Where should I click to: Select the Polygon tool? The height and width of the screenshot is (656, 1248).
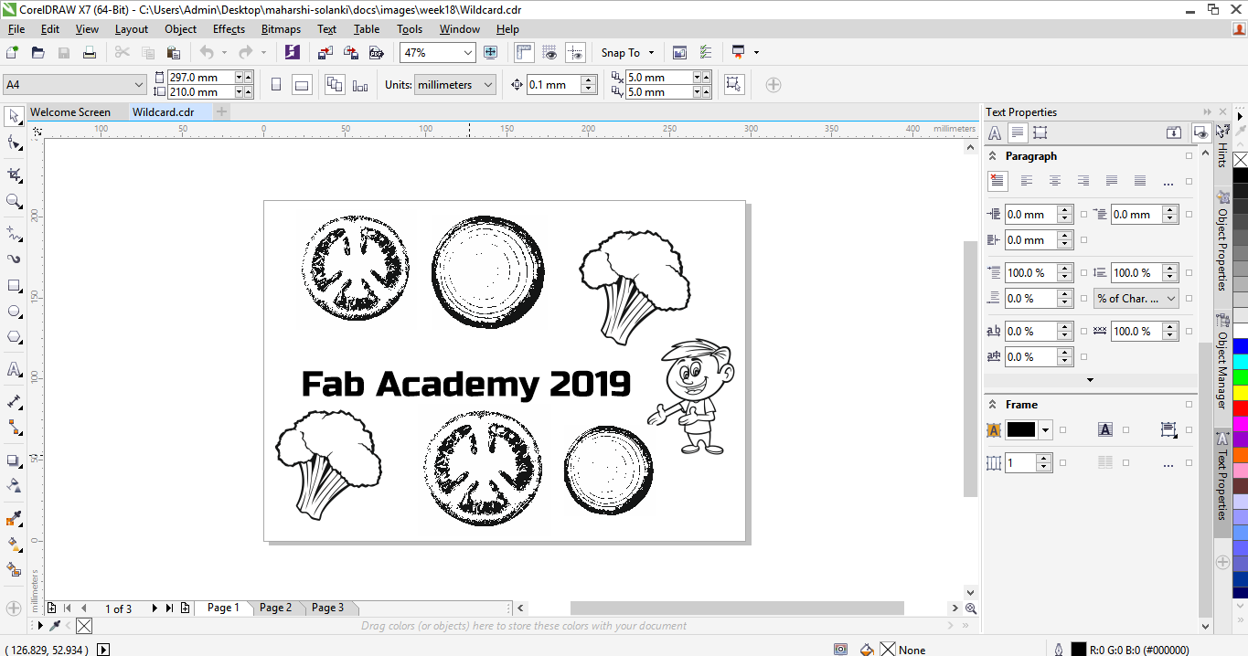(x=14, y=337)
